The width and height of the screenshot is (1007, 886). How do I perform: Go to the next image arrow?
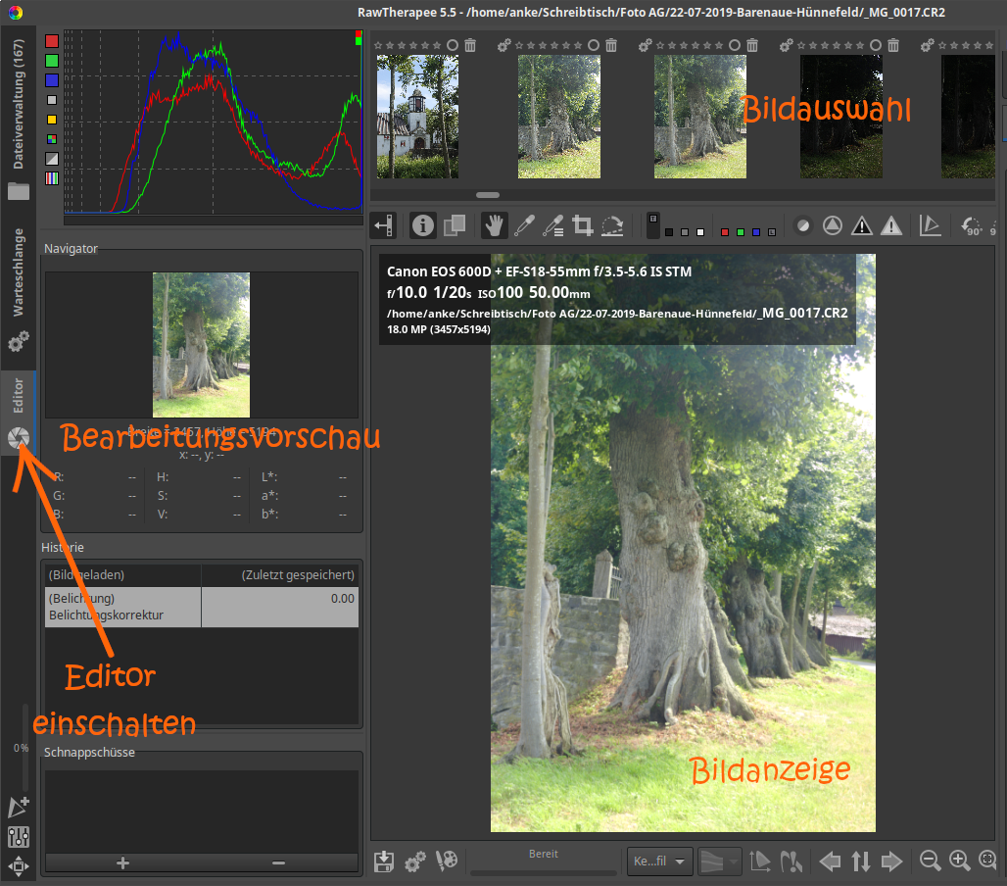click(891, 861)
